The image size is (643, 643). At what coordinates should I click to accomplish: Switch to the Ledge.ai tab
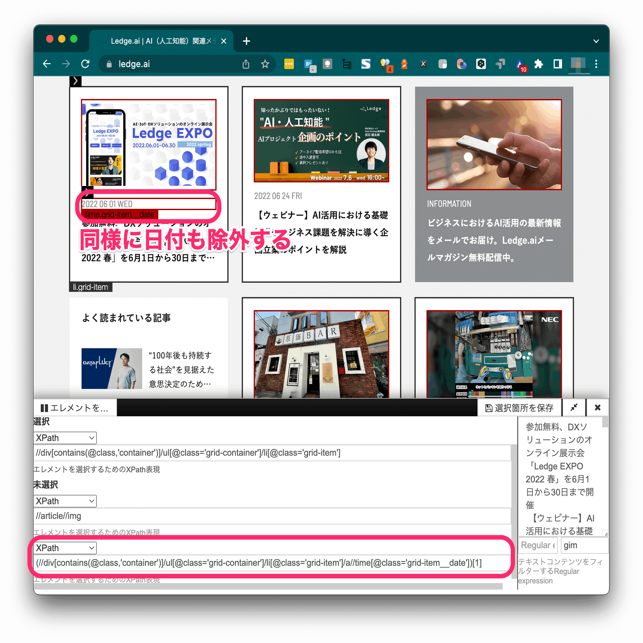(162, 41)
